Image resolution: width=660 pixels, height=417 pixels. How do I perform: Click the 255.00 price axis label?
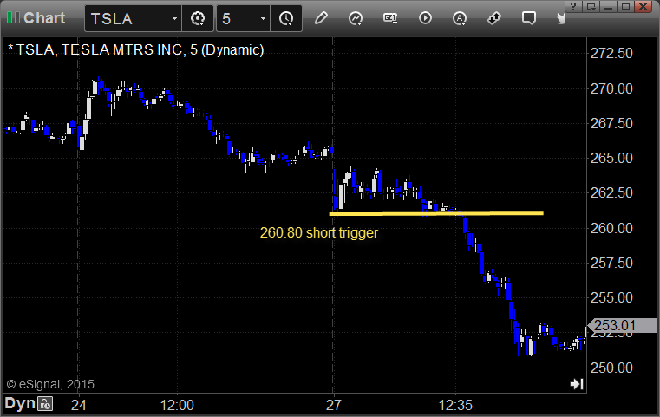pos(611,298)
